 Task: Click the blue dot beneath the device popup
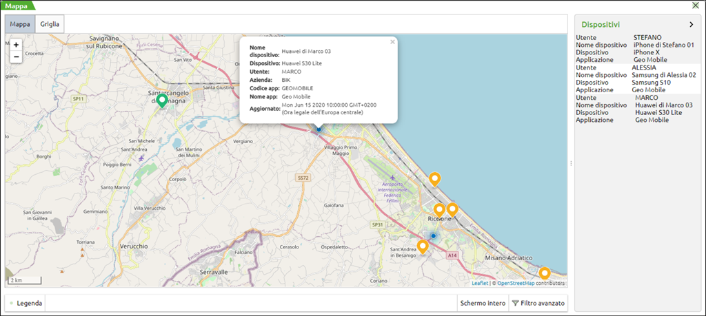pos(319,129)
